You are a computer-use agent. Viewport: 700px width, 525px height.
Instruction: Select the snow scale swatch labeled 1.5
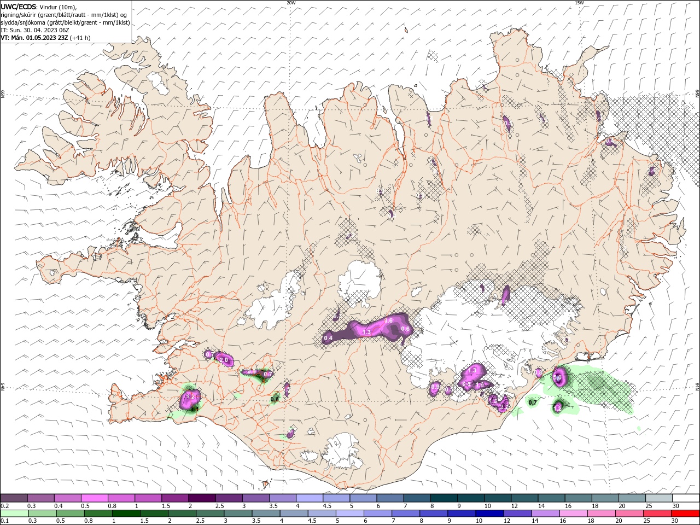174,498
